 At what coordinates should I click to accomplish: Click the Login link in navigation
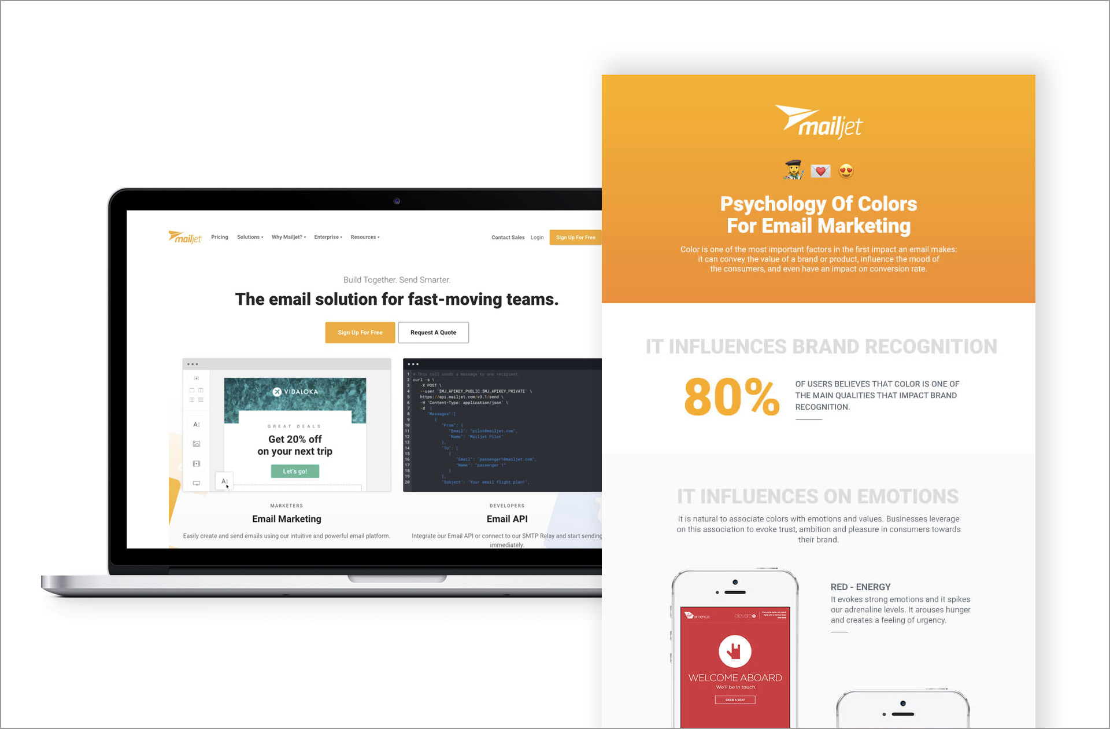tap(537, 237)
